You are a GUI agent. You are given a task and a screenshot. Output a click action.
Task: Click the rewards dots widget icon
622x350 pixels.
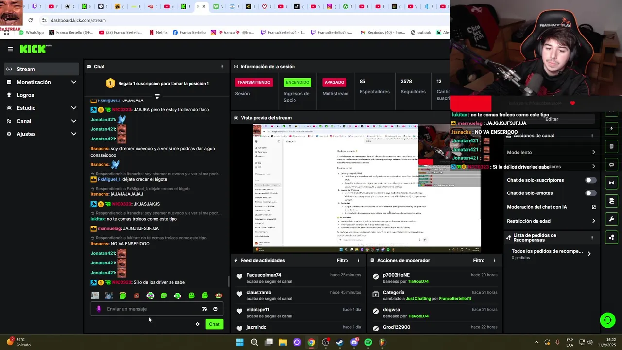[x=611, y=237]
